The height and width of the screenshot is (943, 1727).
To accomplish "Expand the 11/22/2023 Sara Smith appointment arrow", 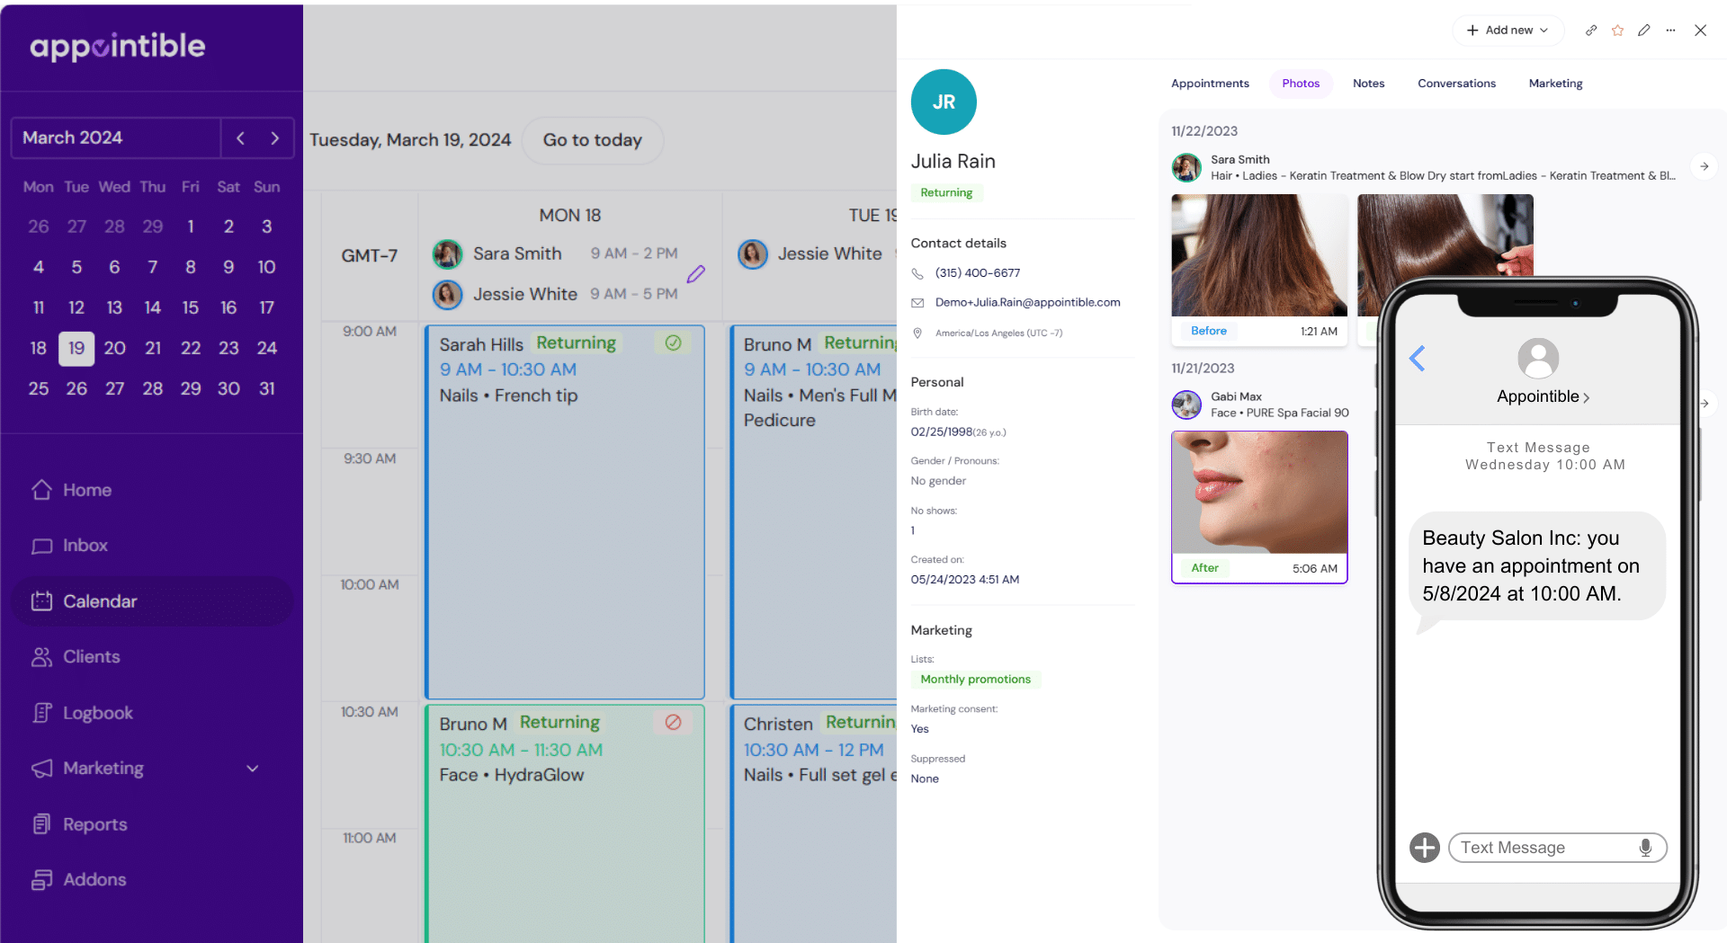I will (x=1704, y=166).
